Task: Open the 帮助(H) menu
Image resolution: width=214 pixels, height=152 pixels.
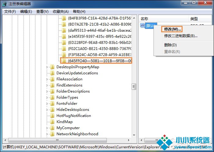Action: (x=79, y=12)
